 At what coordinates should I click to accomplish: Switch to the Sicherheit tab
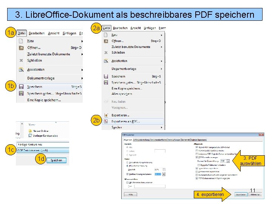coord(185,140)
